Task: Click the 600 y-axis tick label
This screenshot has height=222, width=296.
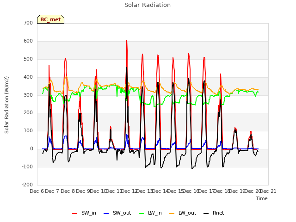Action: [28, 41]
